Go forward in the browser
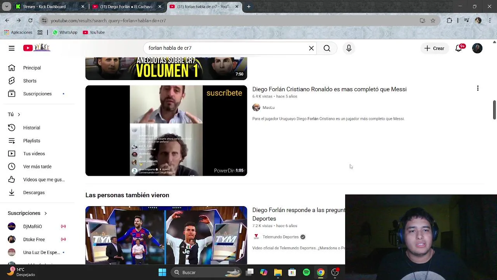This screenshot has width=497, height=280. click(x=19, y=20)
